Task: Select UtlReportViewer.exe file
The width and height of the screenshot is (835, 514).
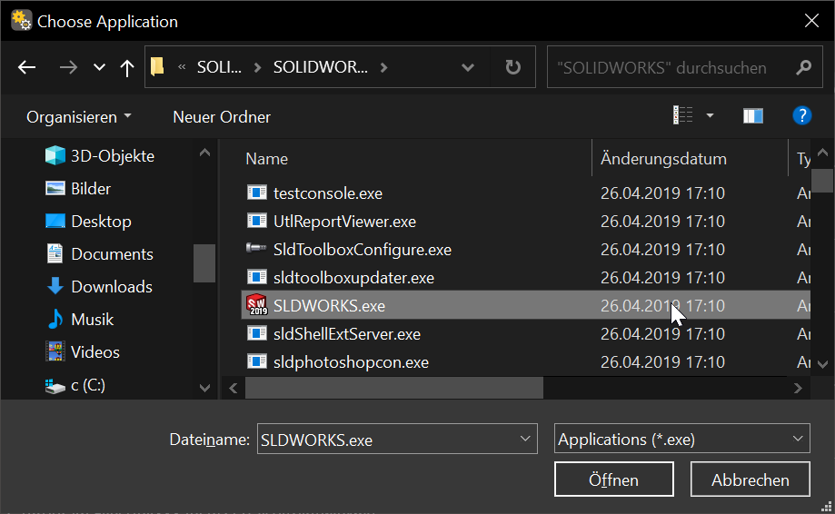Action: 344,222
